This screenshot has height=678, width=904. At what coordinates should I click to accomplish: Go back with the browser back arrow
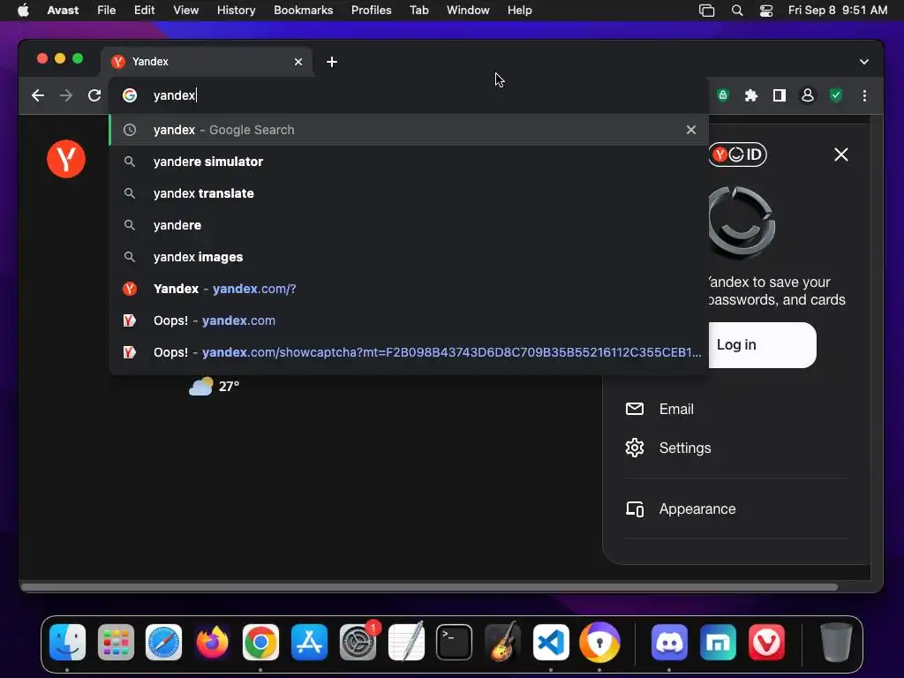tap(38, 95)
